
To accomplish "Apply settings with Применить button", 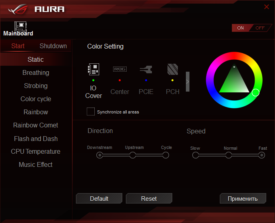I will (x=243, y=199).
